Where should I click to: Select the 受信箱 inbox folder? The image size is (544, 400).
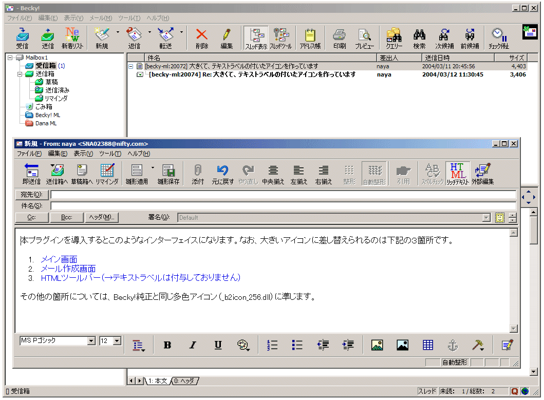tap(45, 66)
